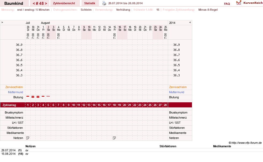Click the right Zervixschleim label

pos(178,87)
